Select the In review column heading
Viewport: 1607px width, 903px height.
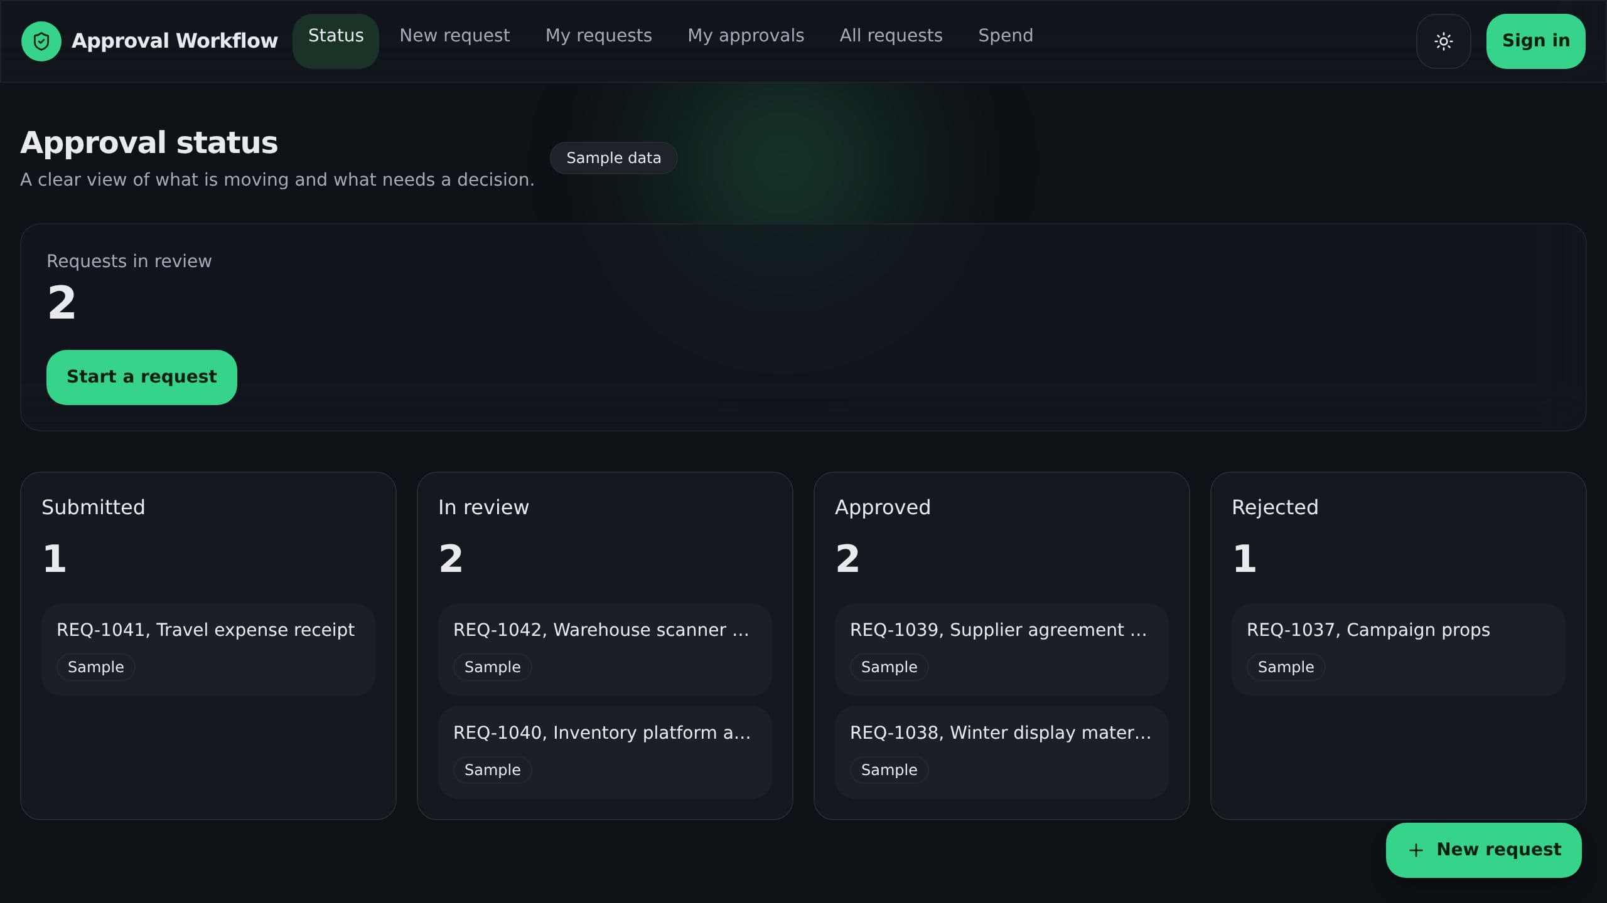pyautogui.click(x=483, y=507)
